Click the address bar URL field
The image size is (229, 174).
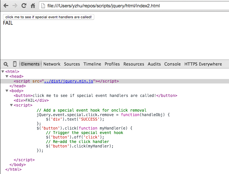[128, 6]
